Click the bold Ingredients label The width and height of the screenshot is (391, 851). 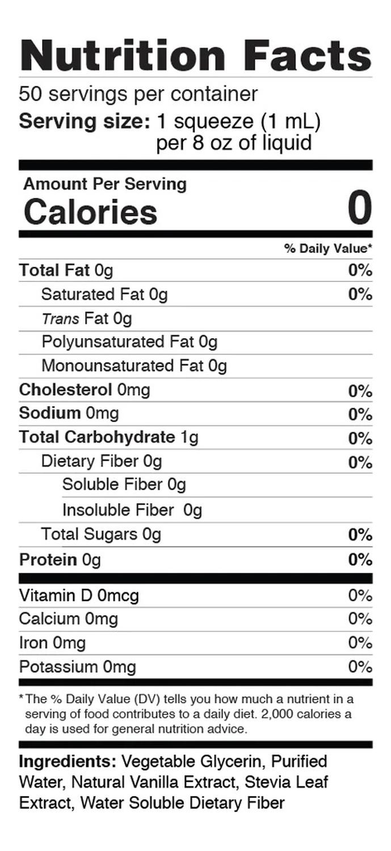68,761
